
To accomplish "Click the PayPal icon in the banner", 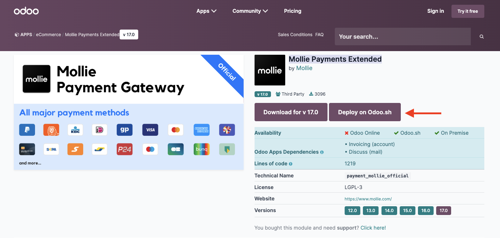I will point(27,130).
